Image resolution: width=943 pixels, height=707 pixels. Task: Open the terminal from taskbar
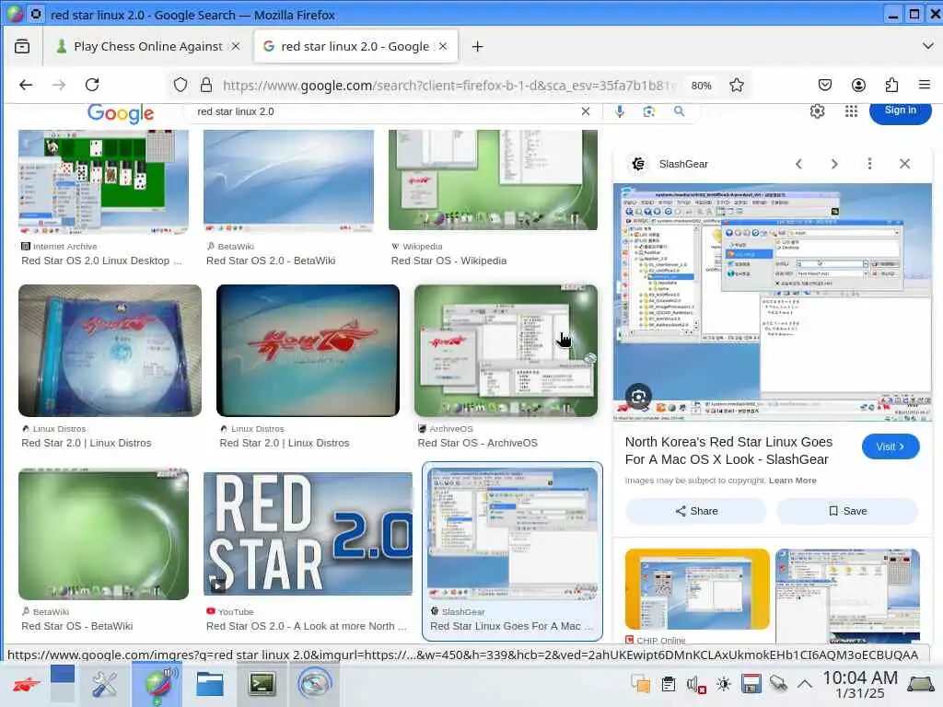point(262,684)
